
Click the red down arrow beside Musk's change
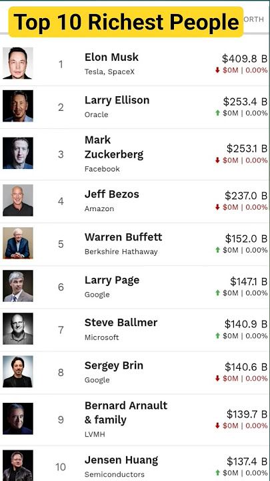pyautogui.click(x=217, y=70)
